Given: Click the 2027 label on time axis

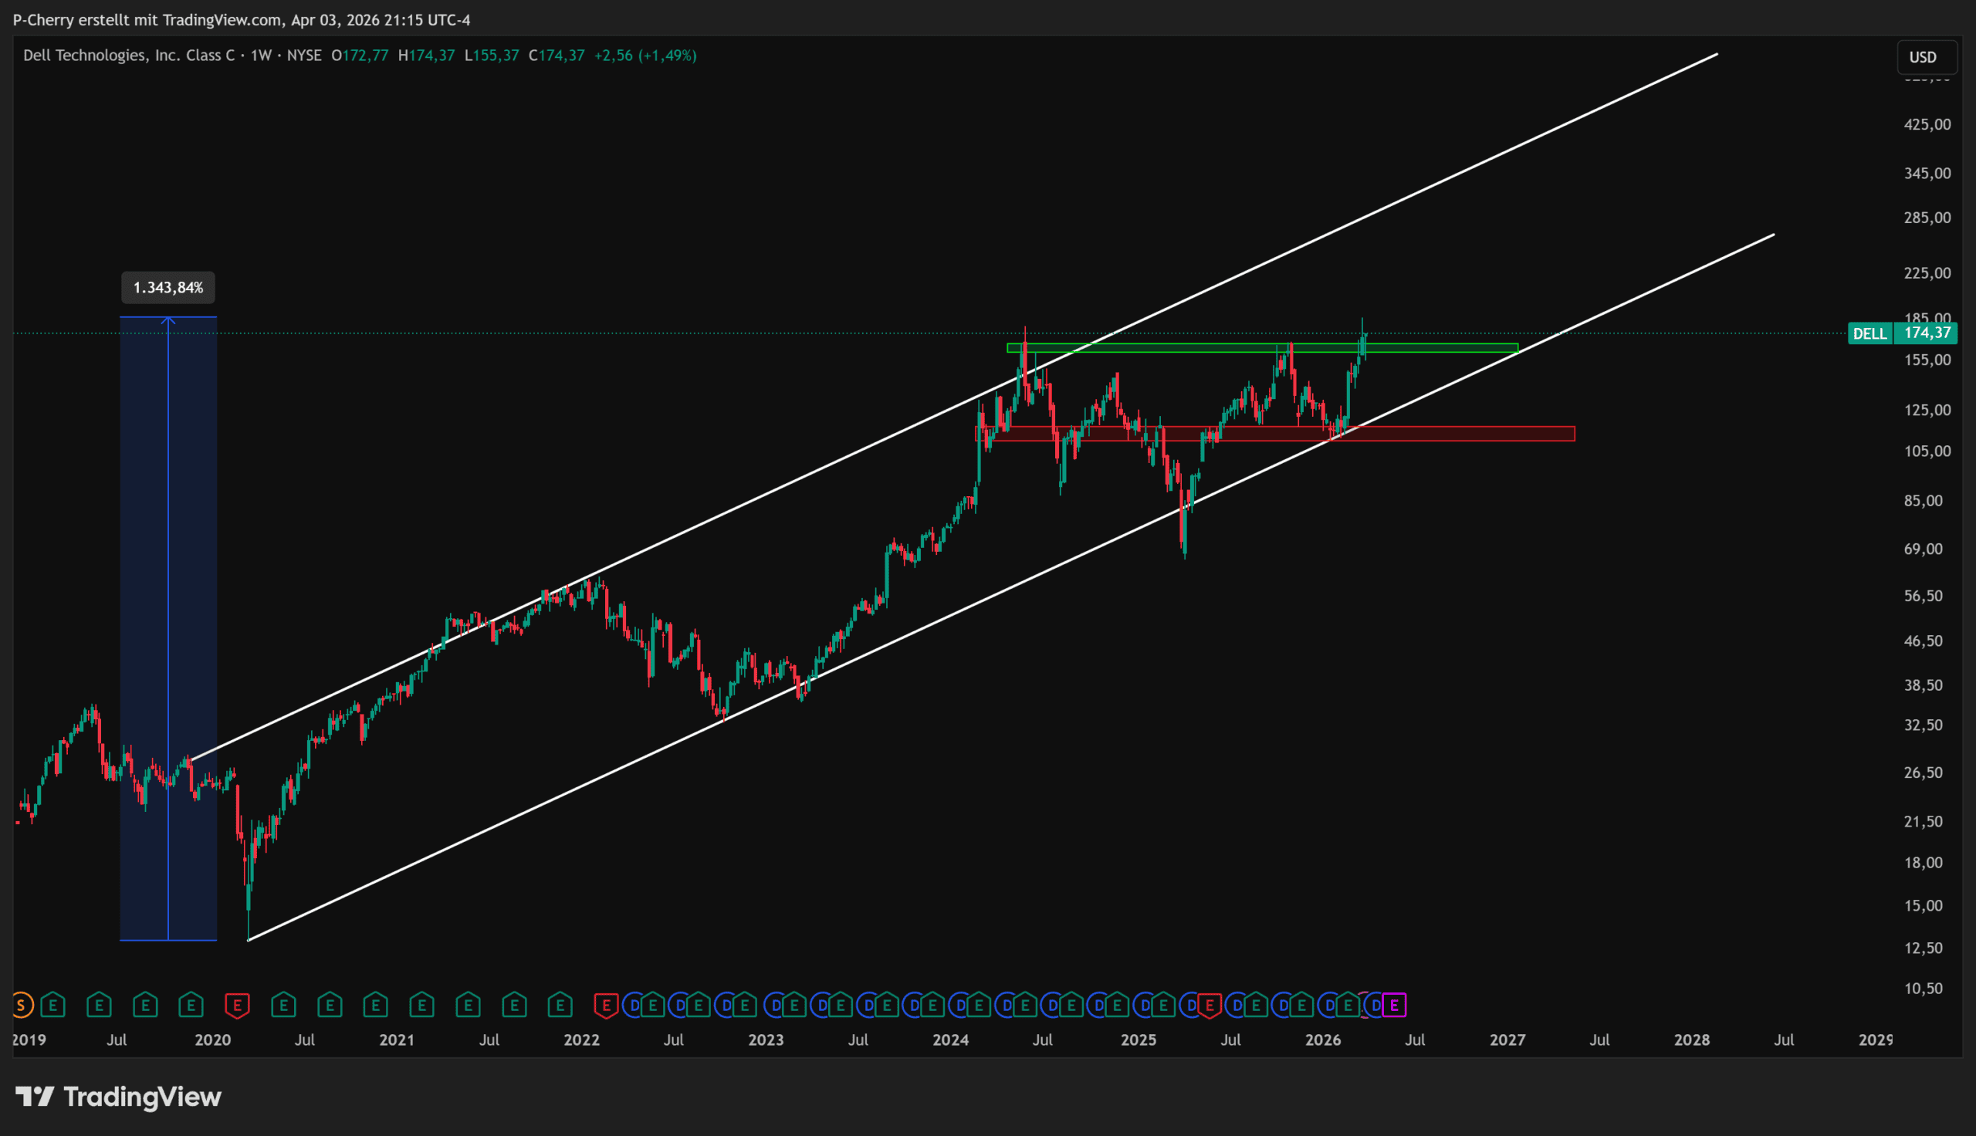Looking at the screenshot, I should click(x=1507, y=1040).
